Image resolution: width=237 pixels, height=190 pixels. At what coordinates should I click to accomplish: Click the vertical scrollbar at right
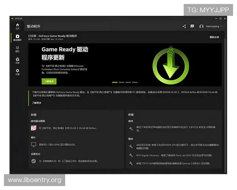tap(226, 104)
